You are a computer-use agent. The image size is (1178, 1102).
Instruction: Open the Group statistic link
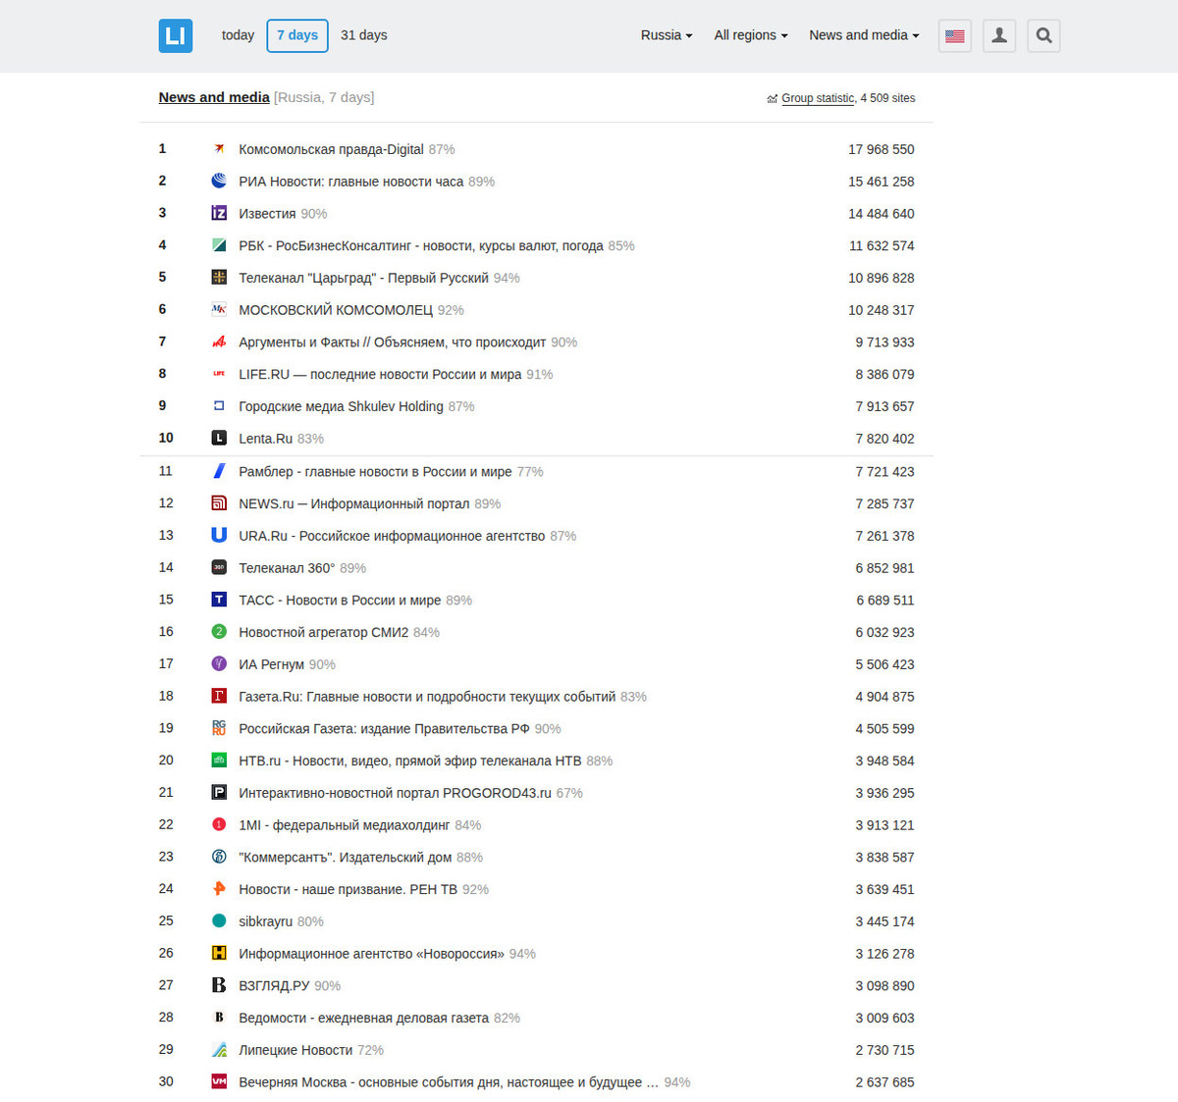[x=818, y=98]
